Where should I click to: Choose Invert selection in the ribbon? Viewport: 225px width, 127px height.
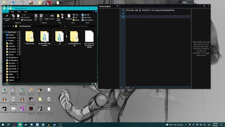[x=88, y=20]
